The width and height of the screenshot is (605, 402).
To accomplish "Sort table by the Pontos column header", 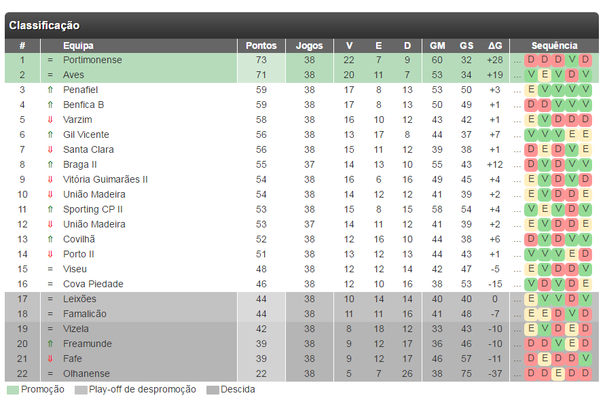I will coord(261,45).
